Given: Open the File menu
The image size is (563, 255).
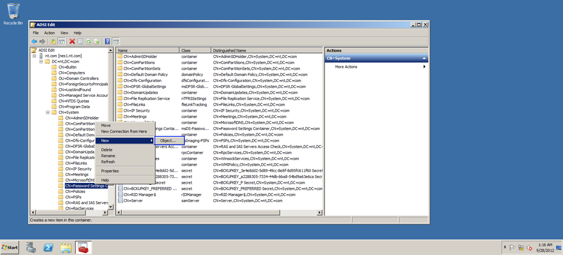Looking at the screenshot, I should click(36, 33).
